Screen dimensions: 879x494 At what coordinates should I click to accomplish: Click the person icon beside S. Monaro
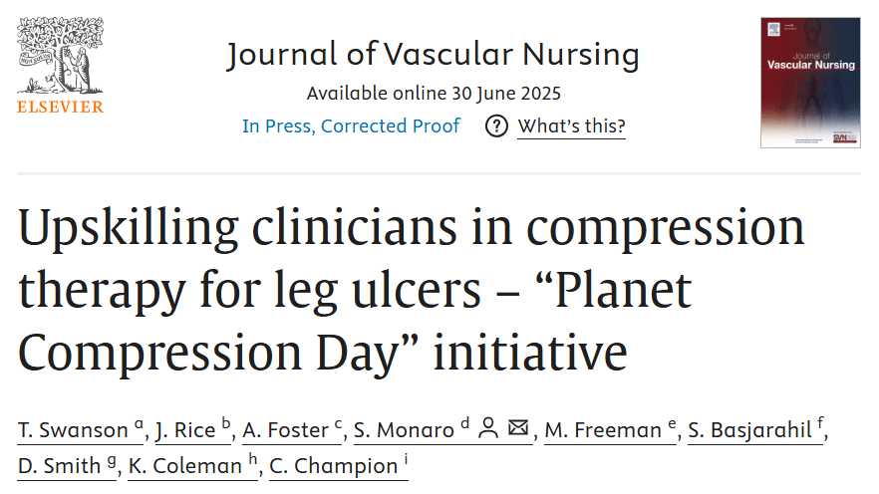(488, 428)
